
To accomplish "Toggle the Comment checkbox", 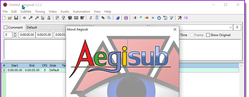I will (x=6, y=27).
